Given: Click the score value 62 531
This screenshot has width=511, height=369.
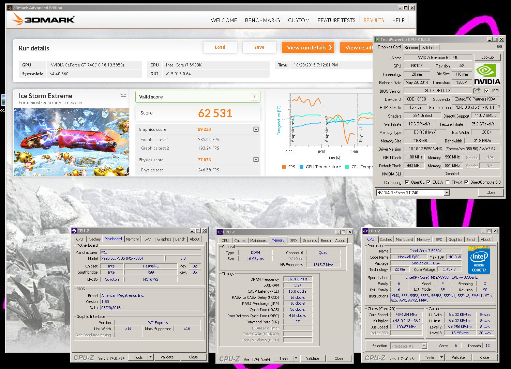Looking at the screenshot, I should click(x=215, y=113).
